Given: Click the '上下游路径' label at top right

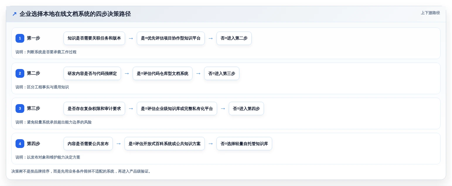Looking at the screenshot, I should point(430,13).
